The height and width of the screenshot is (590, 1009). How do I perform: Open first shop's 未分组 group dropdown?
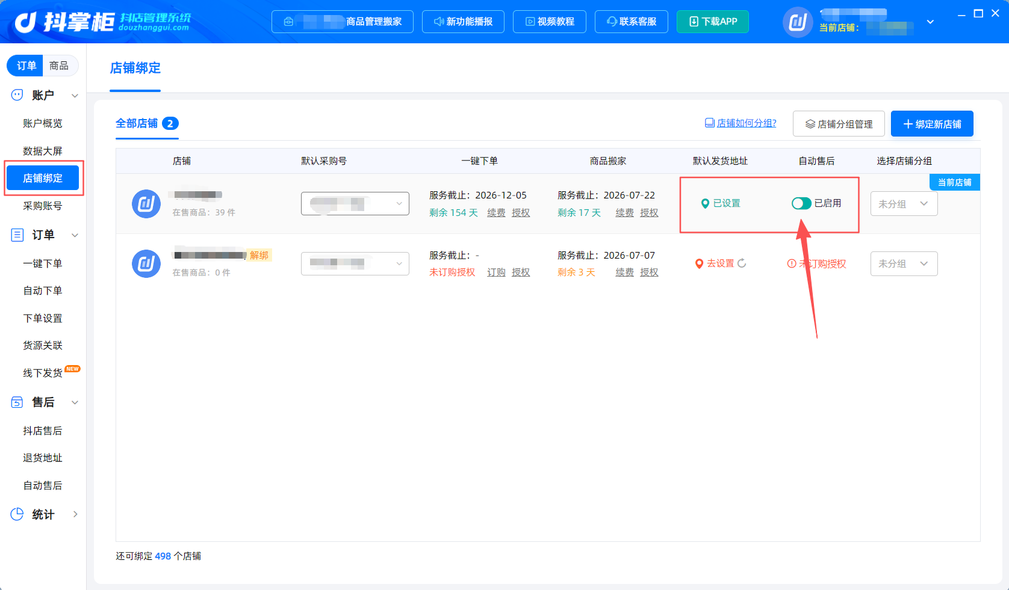[904, 204]
